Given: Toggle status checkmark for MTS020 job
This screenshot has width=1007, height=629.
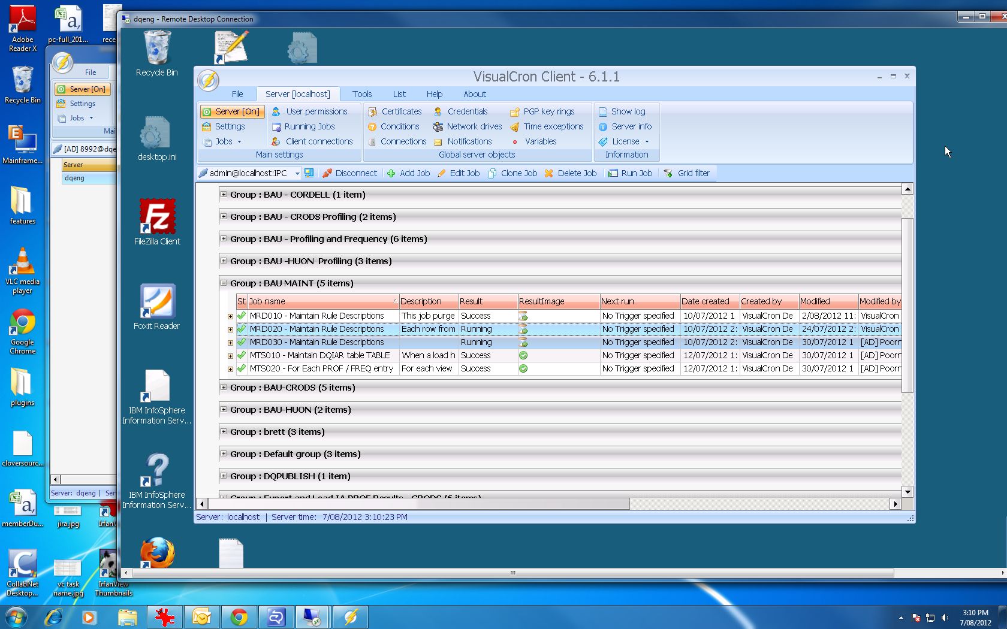Looking at the screenshot, I should click(x=242, y=368).
